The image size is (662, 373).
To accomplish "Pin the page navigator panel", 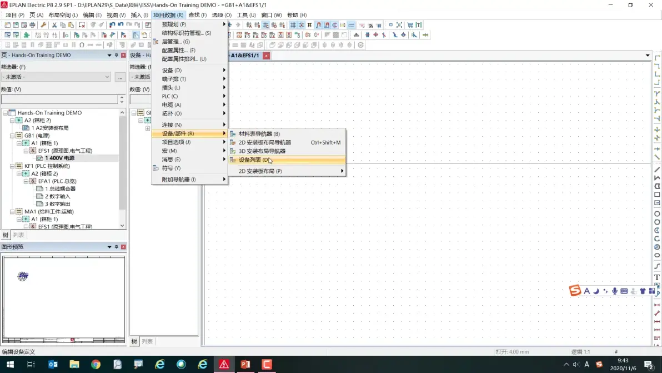I will [x=116, y=56].
